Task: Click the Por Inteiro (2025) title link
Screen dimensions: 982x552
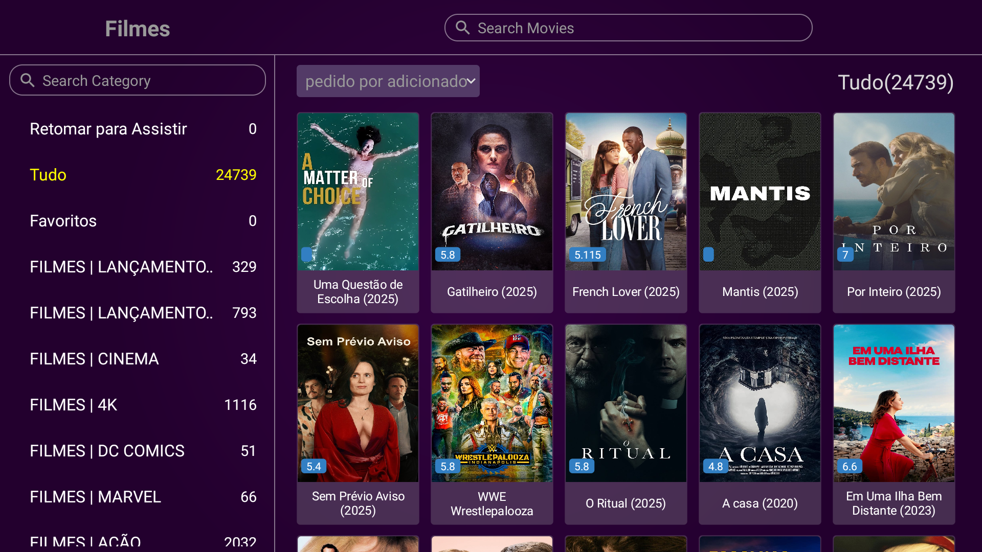Action: tap(894, 292)
